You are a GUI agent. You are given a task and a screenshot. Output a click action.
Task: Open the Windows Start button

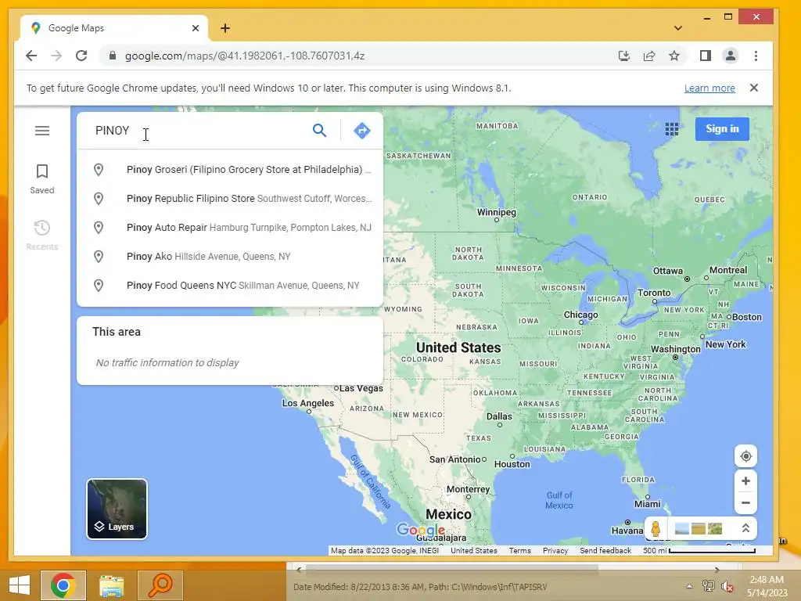click(20, 585)
